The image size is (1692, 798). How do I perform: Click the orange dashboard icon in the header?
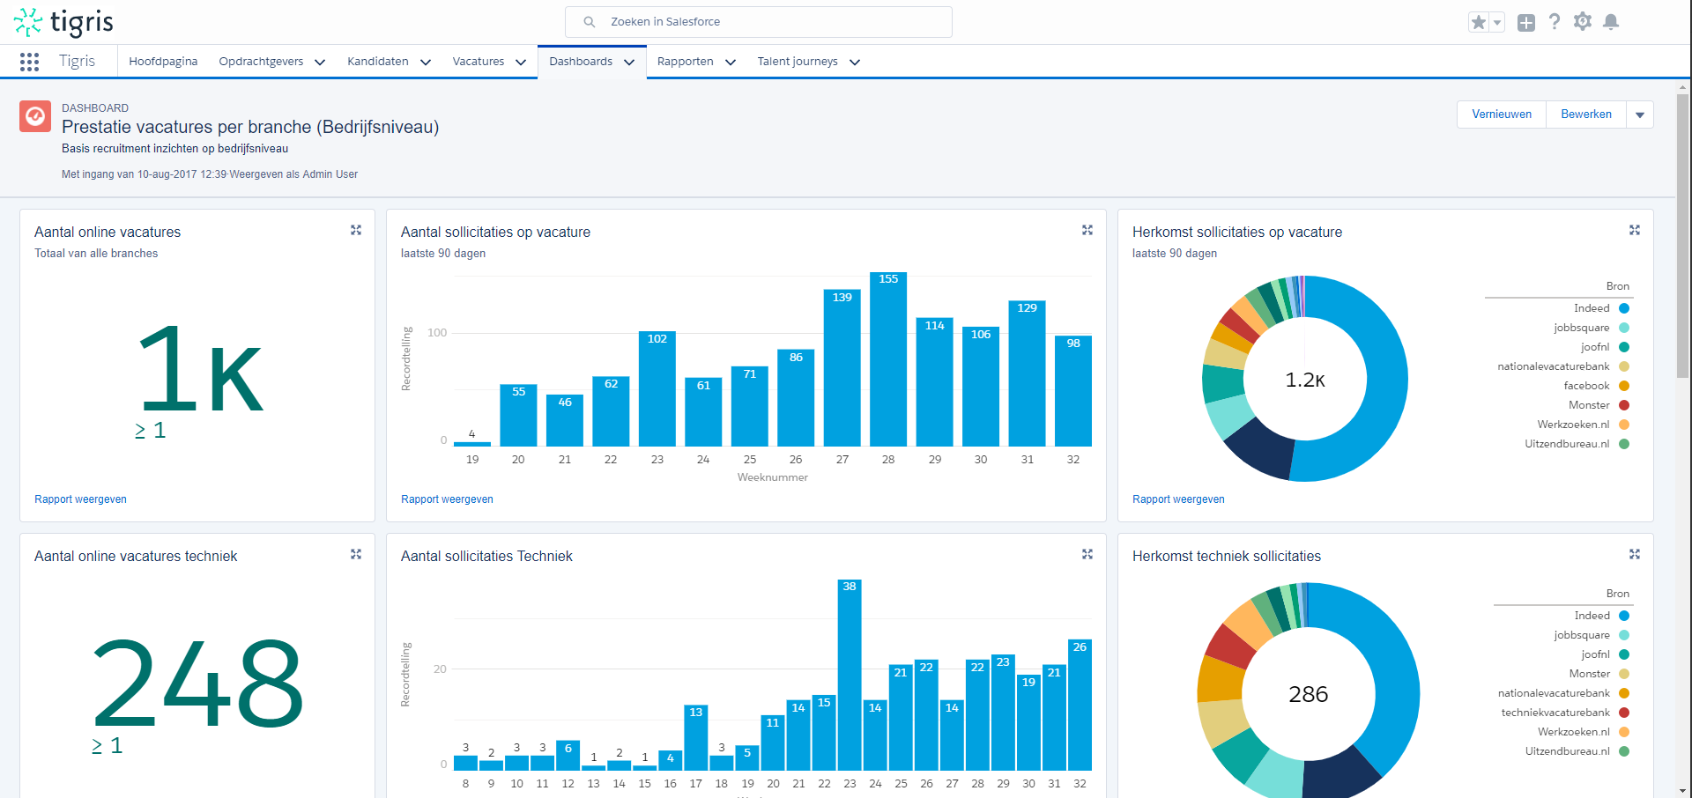(34, 115)
